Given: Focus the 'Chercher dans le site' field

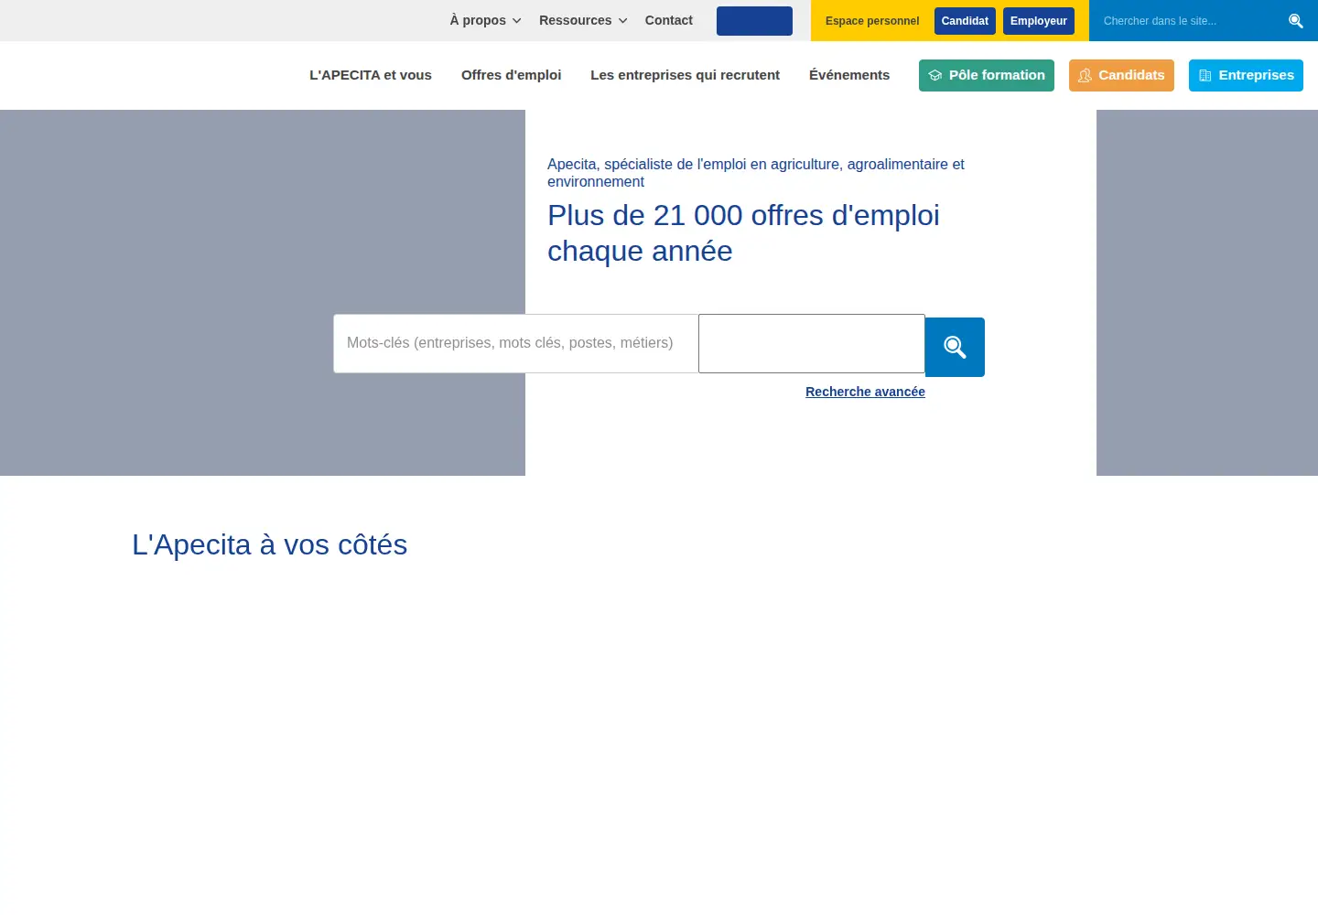Looking at the screenshot, I should pos(1188,21).
